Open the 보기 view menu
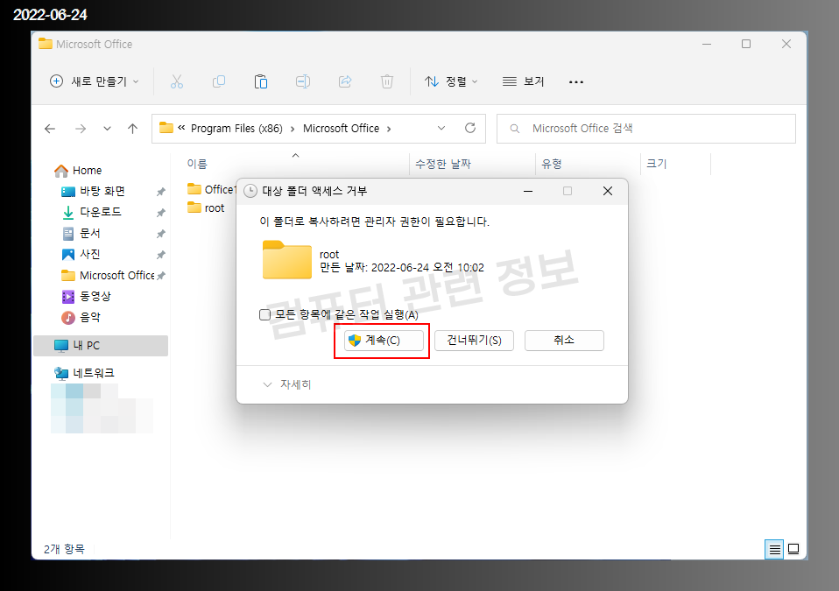Viewport: 839px width, 591px height. coord(524,81)
